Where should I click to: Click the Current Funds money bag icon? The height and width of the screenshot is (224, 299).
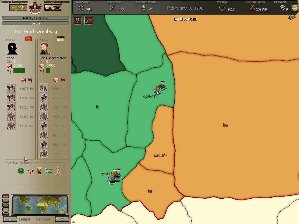[253, 8]
